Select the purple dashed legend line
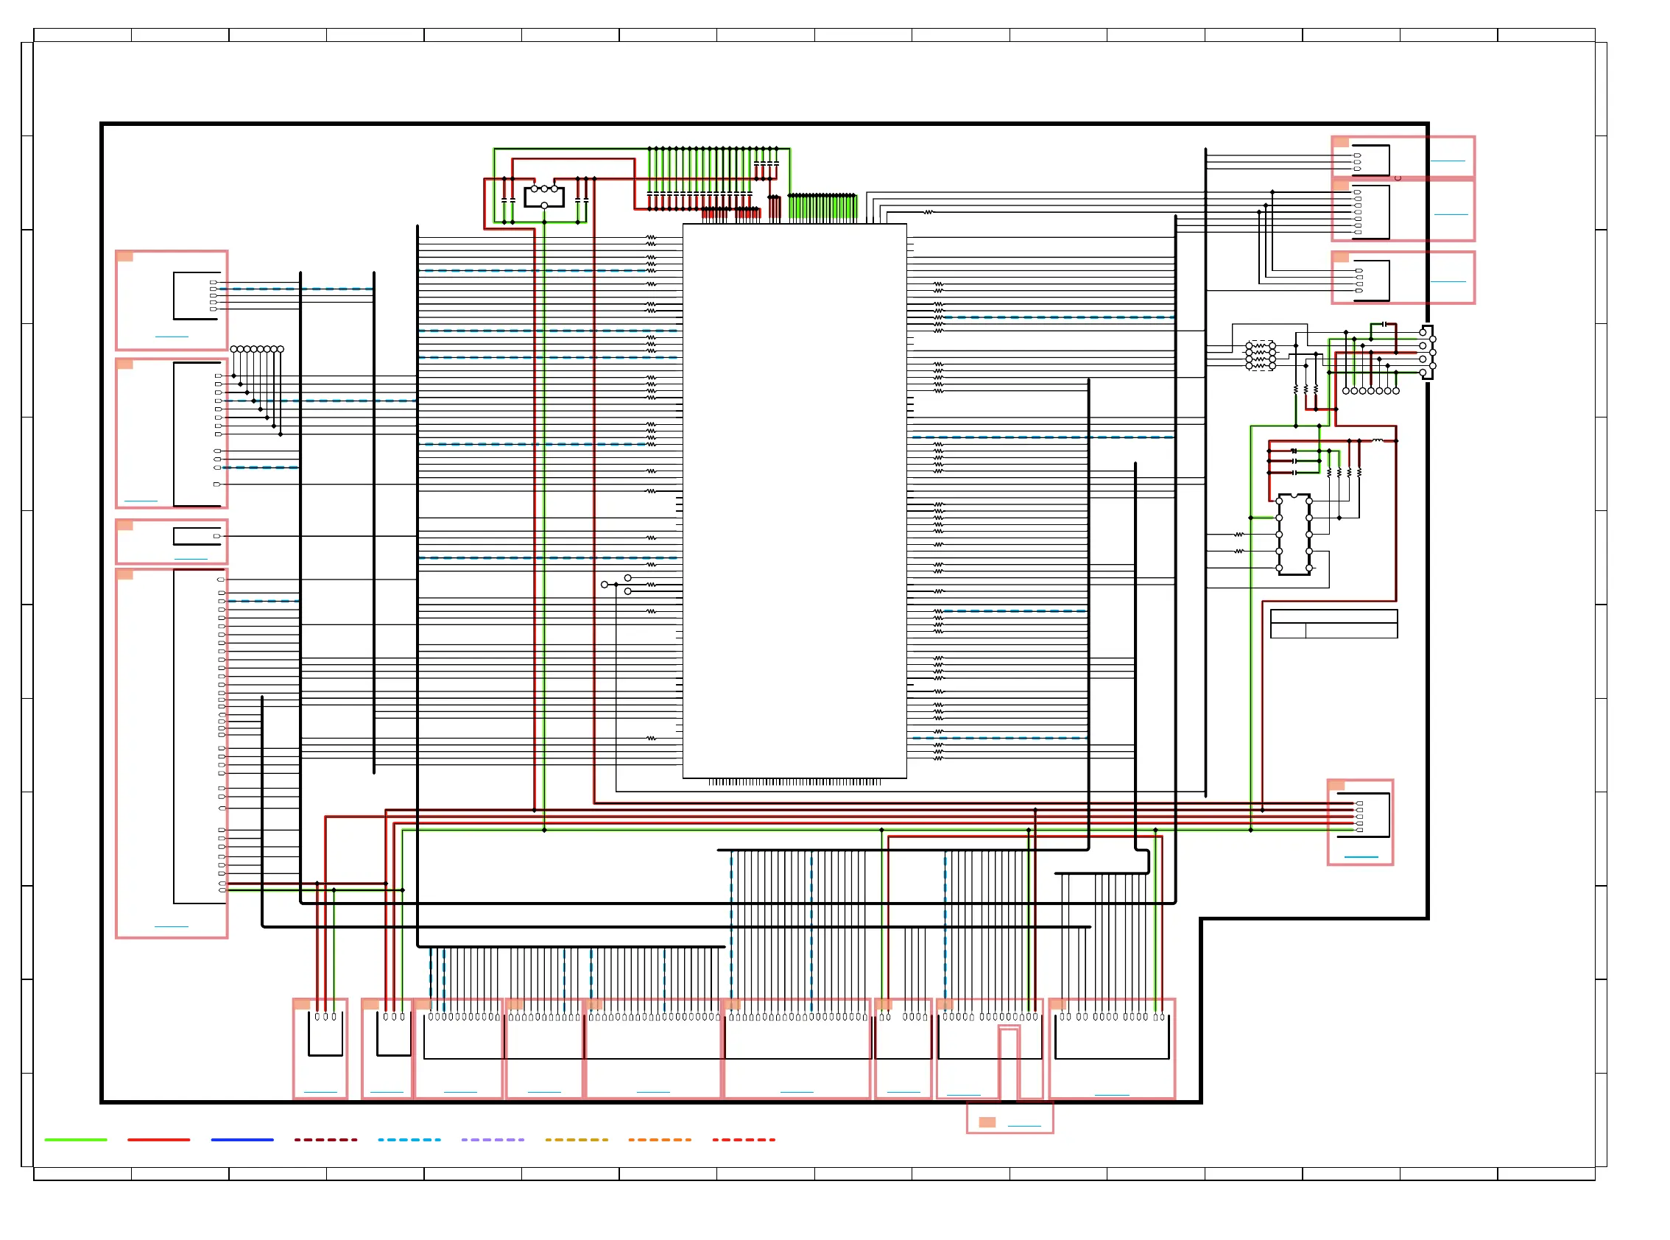Image resolution: width=1670 pixels, height=1240 pixels. [493, 1139]
